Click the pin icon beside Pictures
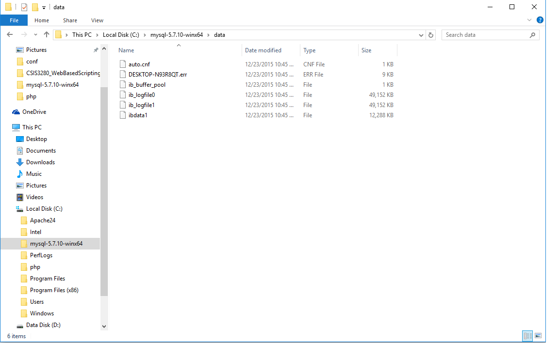559x343 pixels. [x=96, y=50]
